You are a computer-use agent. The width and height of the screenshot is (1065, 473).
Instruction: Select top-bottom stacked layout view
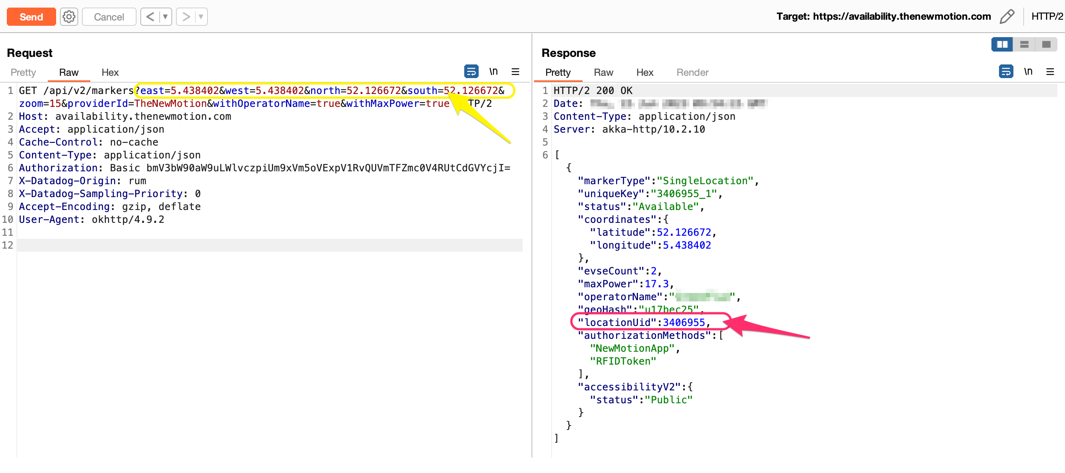coord(1024,44)
